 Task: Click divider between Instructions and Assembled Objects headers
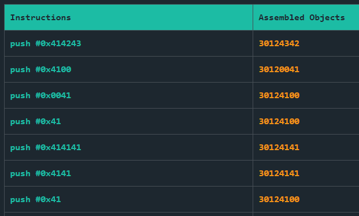tap(253, 17)
